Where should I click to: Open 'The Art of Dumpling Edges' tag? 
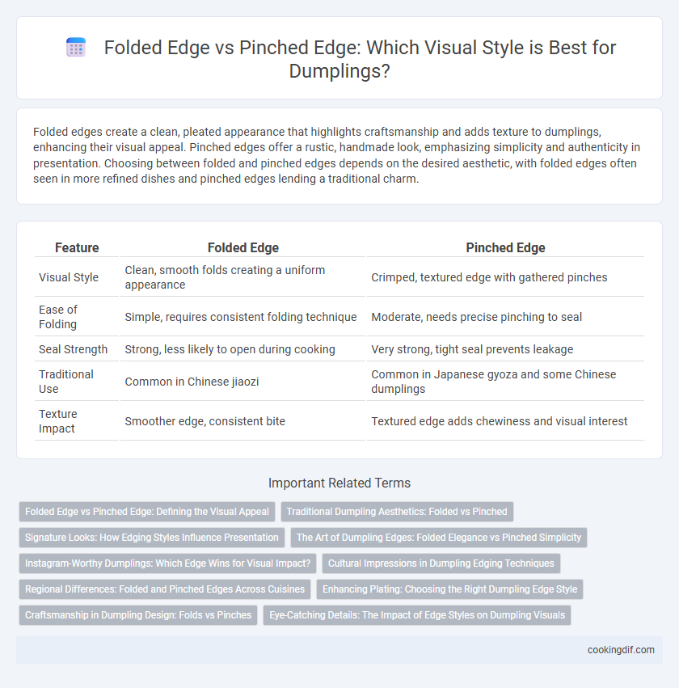pyautogui.click(x=439, y=538)
